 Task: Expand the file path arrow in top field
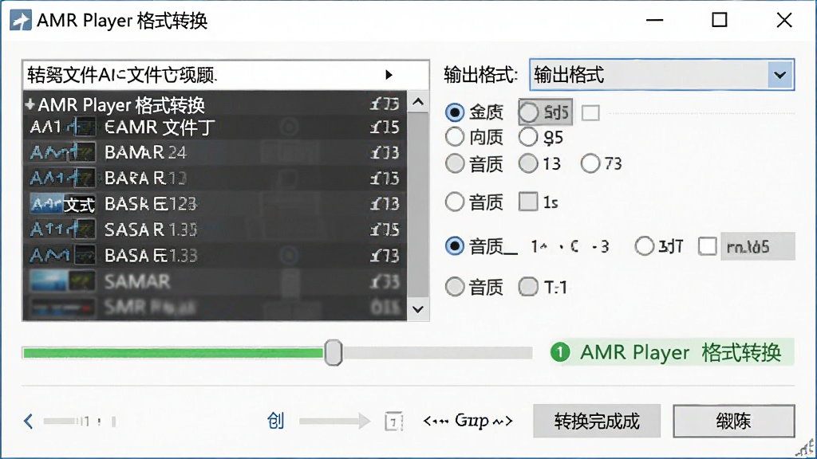389,75
